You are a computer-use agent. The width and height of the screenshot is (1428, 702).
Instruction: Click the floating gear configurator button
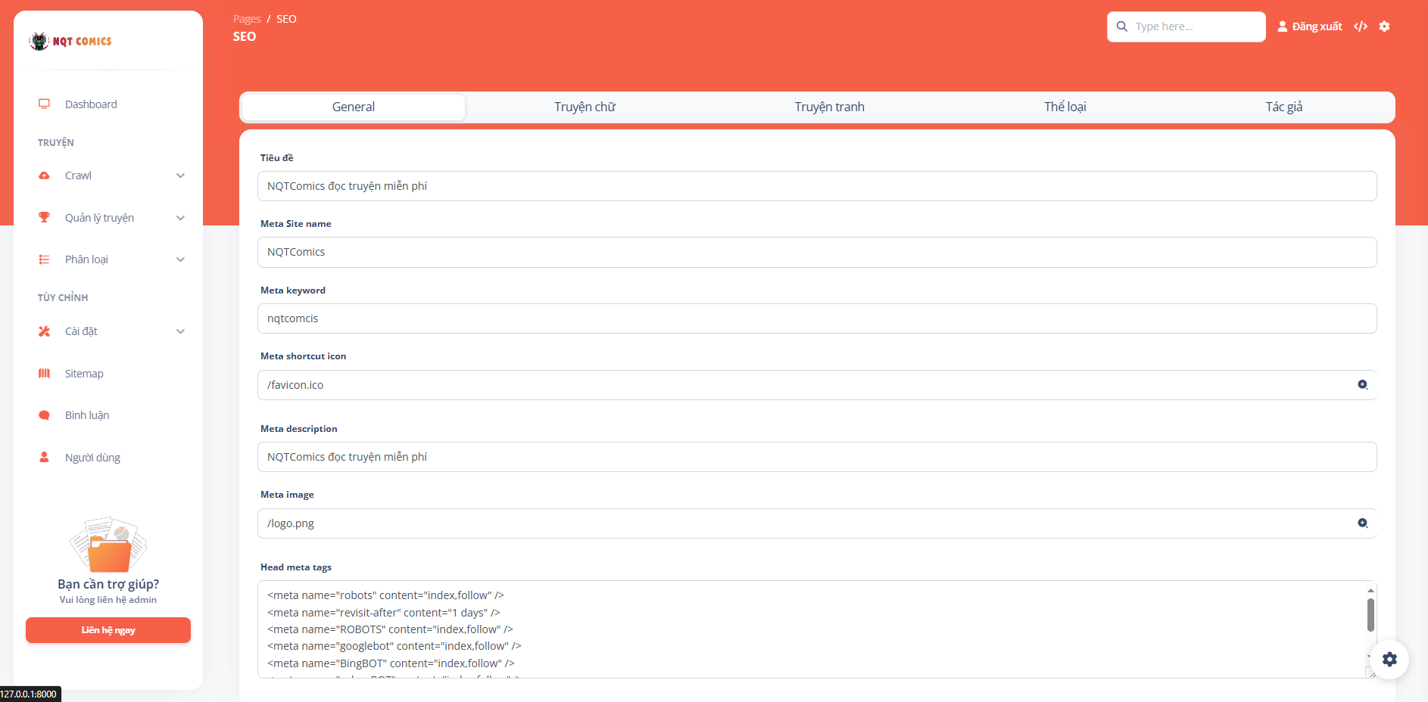tap(1389, 659)
